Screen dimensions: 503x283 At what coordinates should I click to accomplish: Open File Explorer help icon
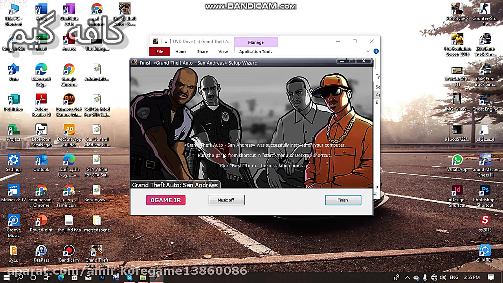point(376,51)
